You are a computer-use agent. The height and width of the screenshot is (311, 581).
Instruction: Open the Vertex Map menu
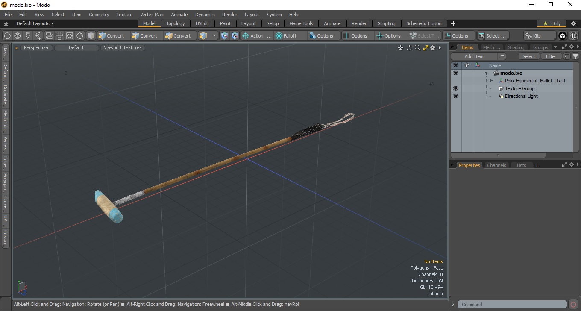(152, 15)
